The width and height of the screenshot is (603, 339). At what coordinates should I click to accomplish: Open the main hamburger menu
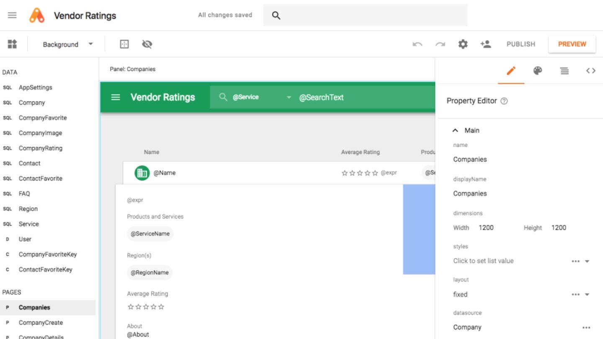point(12,15)
